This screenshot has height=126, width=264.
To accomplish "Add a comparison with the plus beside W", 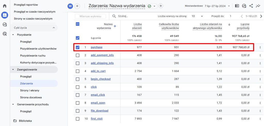I will pyautogui.click(x=77, y=6).
